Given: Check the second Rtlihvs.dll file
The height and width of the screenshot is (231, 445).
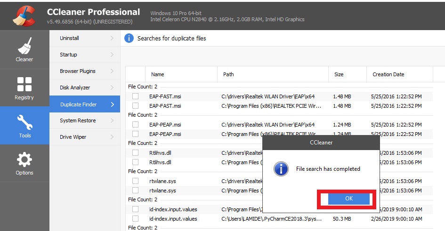Looking at the screenshot, I should [135, 162].
